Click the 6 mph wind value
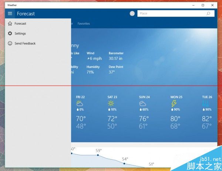Screen dimensions: 222x171 (x=96, y=58)
